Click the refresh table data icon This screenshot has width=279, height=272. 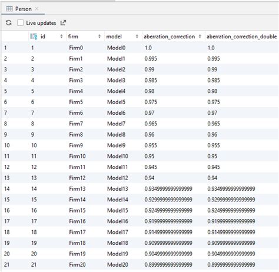tap(8, 23)
